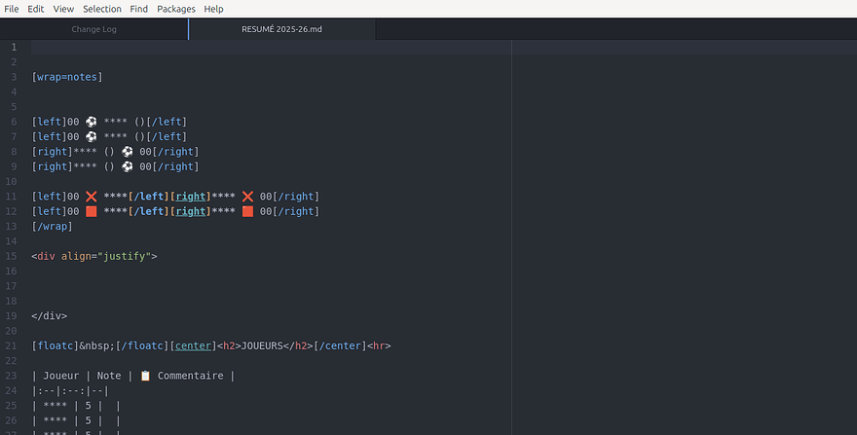Click the second red cross emoji on line 11
The image size is (857, 435).
247,197
